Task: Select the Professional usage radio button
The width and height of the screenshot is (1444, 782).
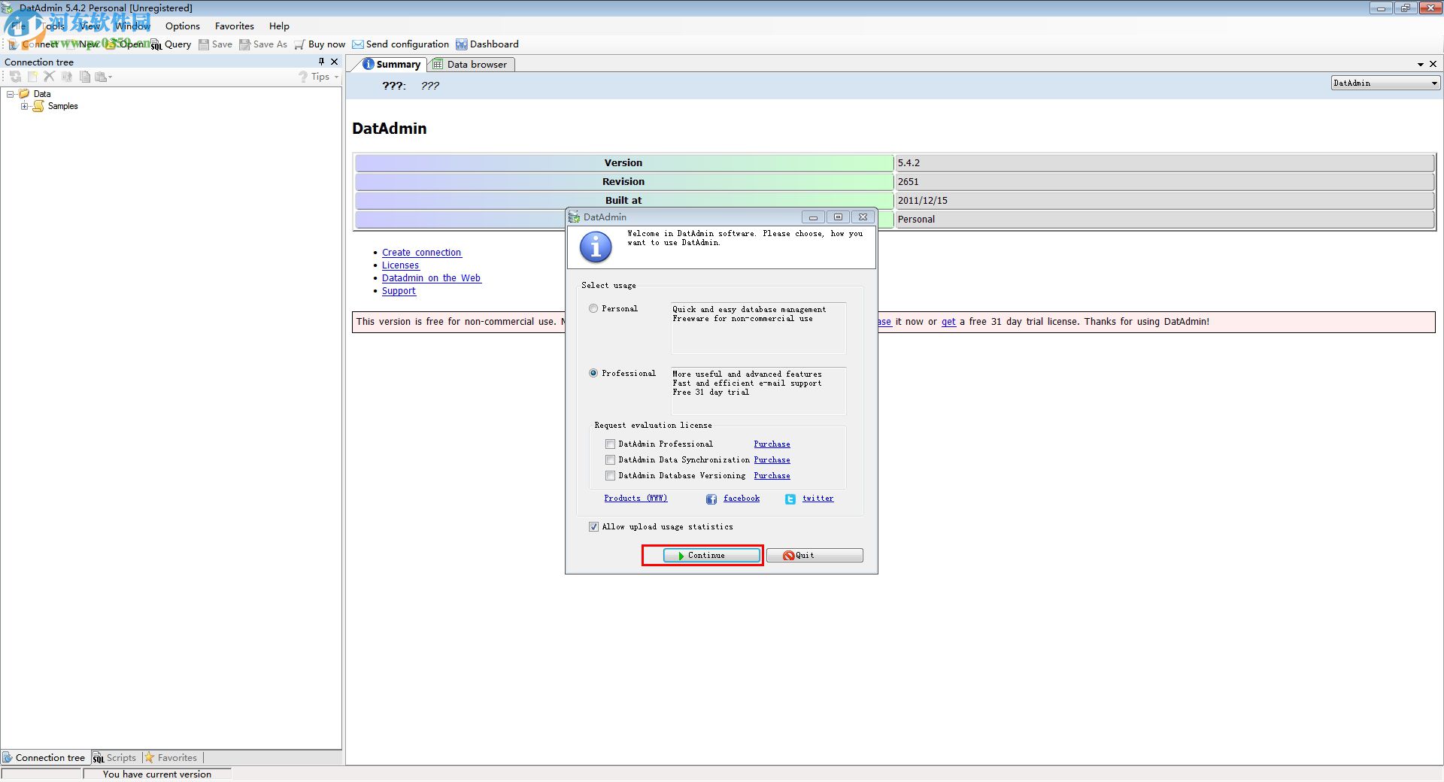Action: [x=593, y=373]
